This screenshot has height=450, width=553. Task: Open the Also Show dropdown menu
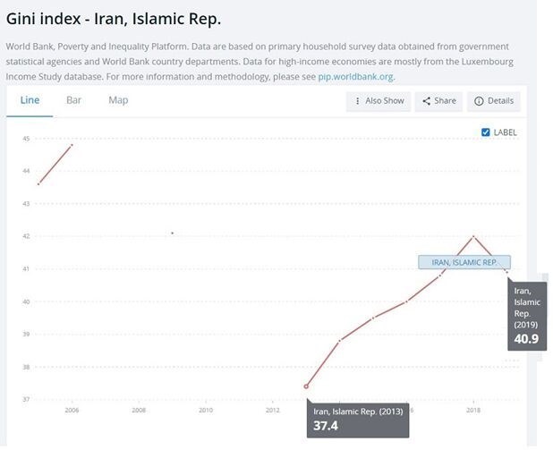(379, 101)
